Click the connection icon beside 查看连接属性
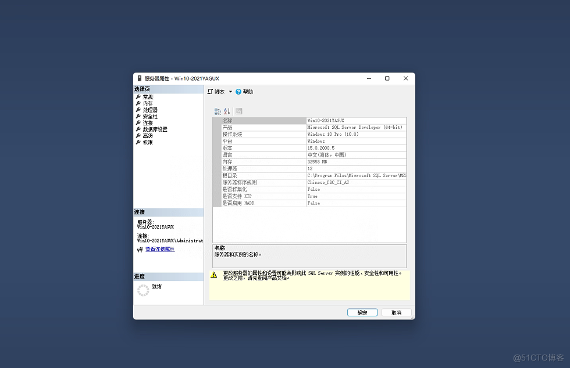The image size is (570, 368). click(x=140, y=250)
